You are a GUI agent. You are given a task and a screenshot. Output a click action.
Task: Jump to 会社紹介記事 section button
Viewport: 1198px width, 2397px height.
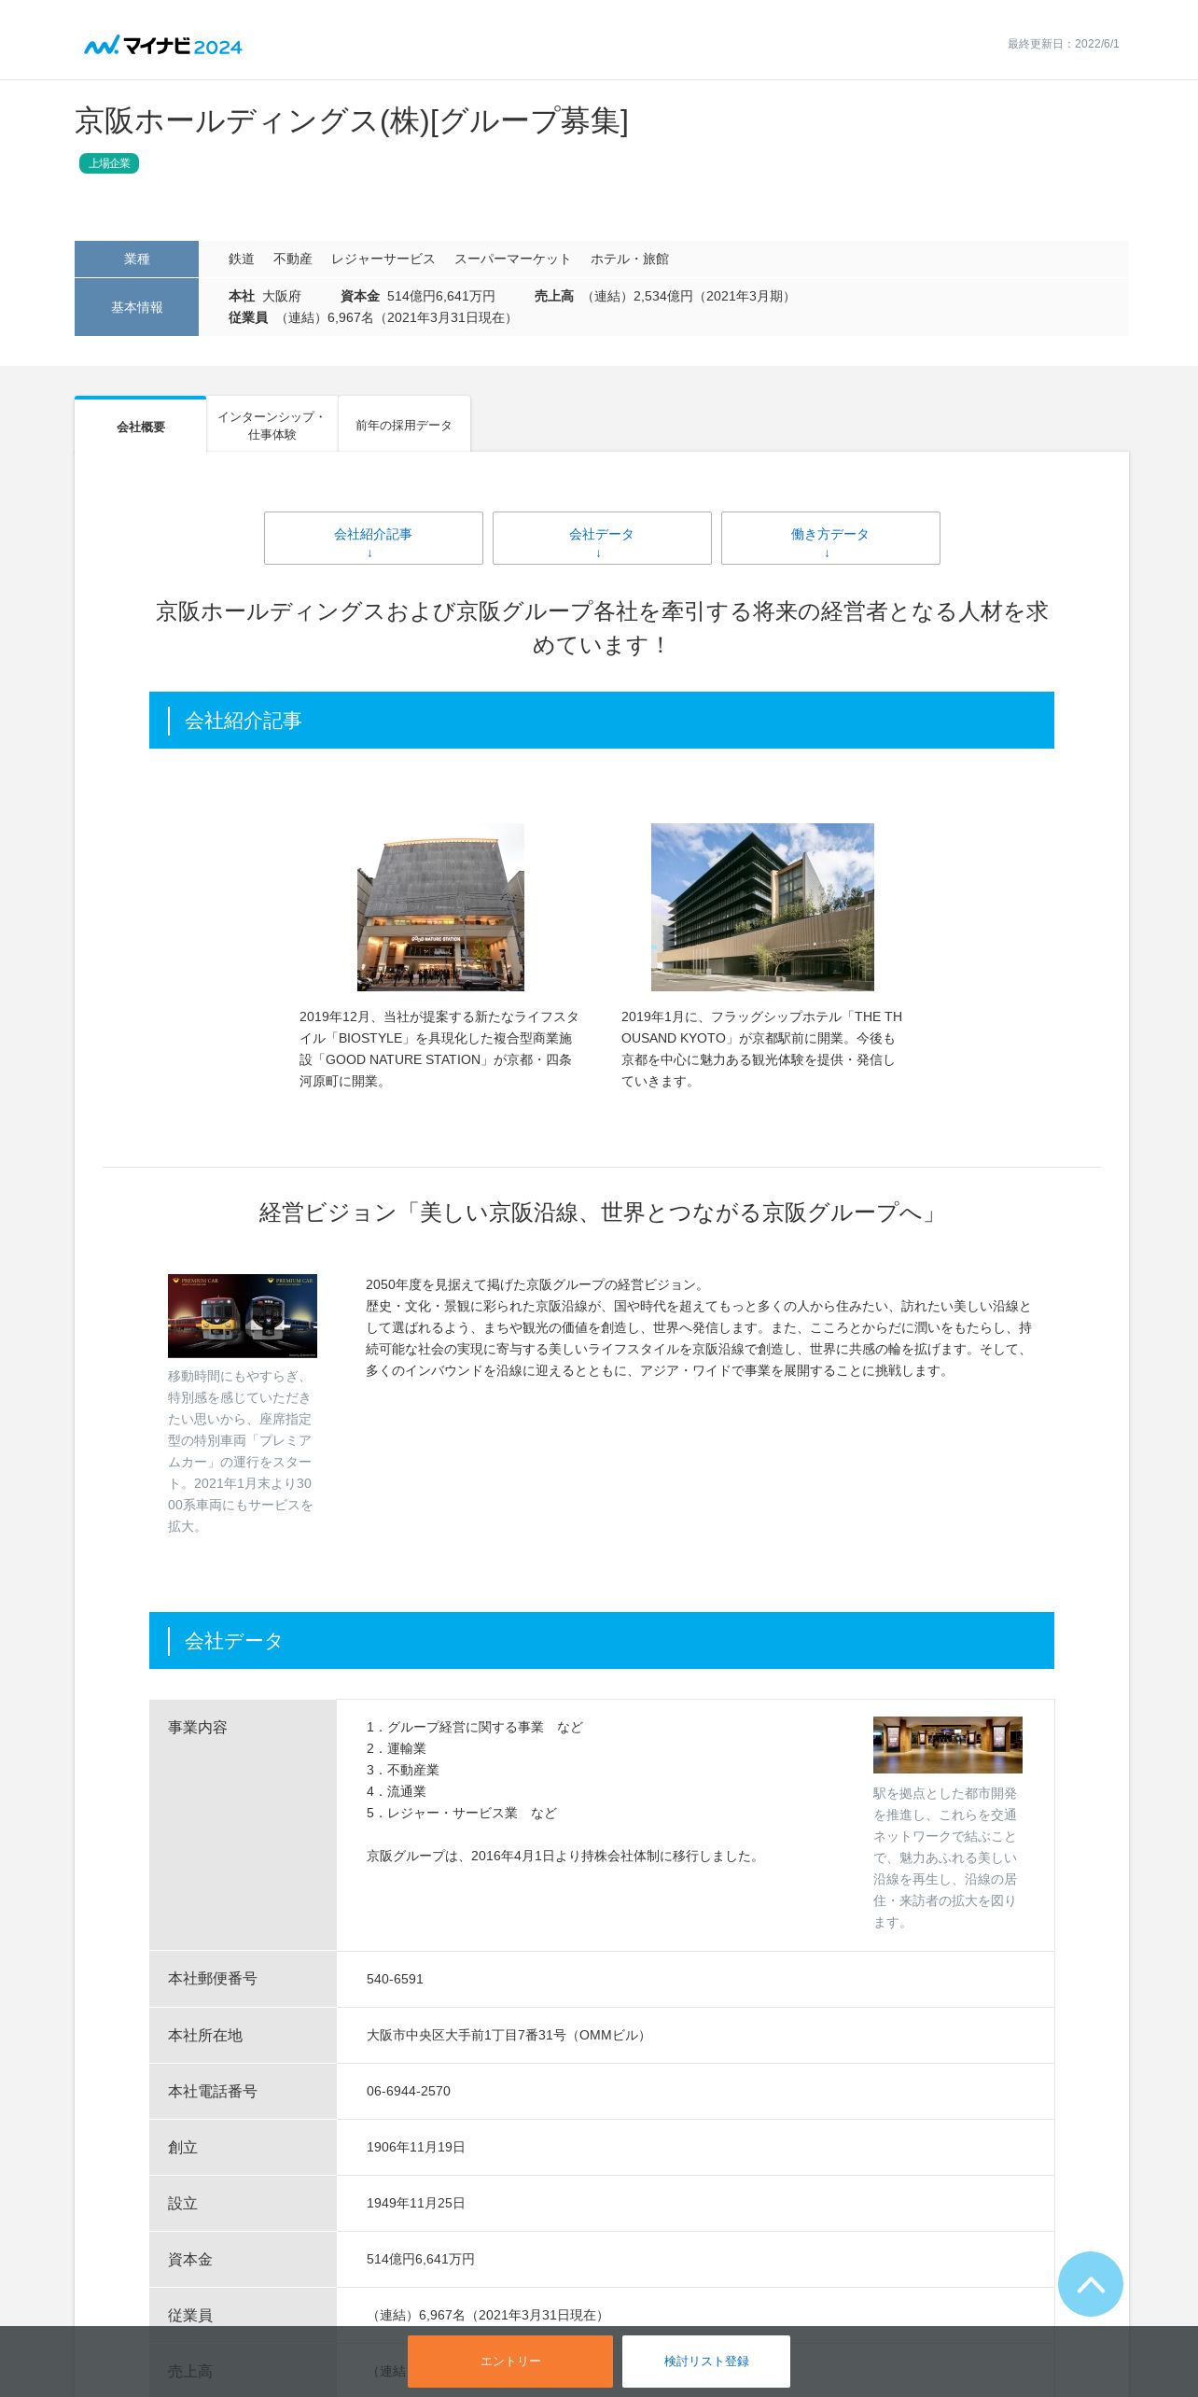373,538
